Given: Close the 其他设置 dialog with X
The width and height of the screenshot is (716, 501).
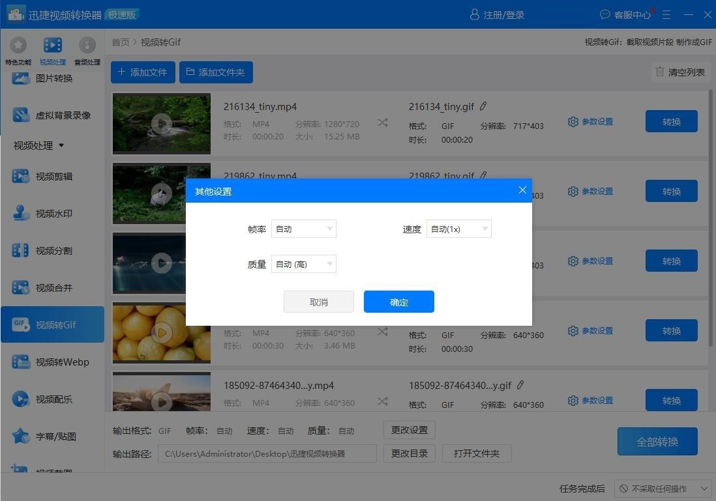Looking at the screenshot, I should [x=522, y=190].
